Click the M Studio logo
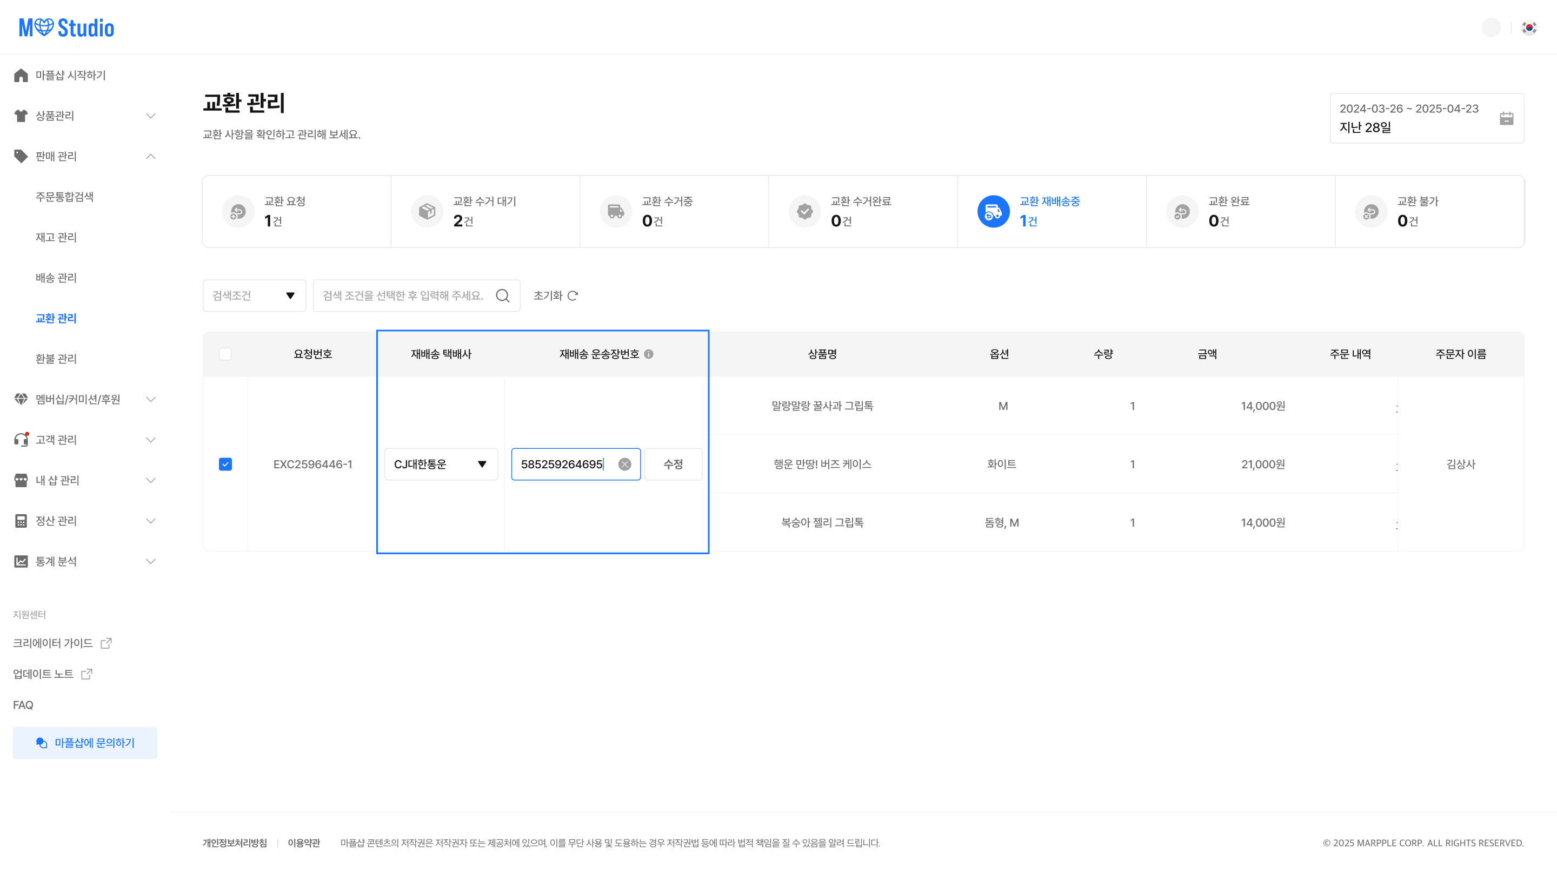 (66, 28)
